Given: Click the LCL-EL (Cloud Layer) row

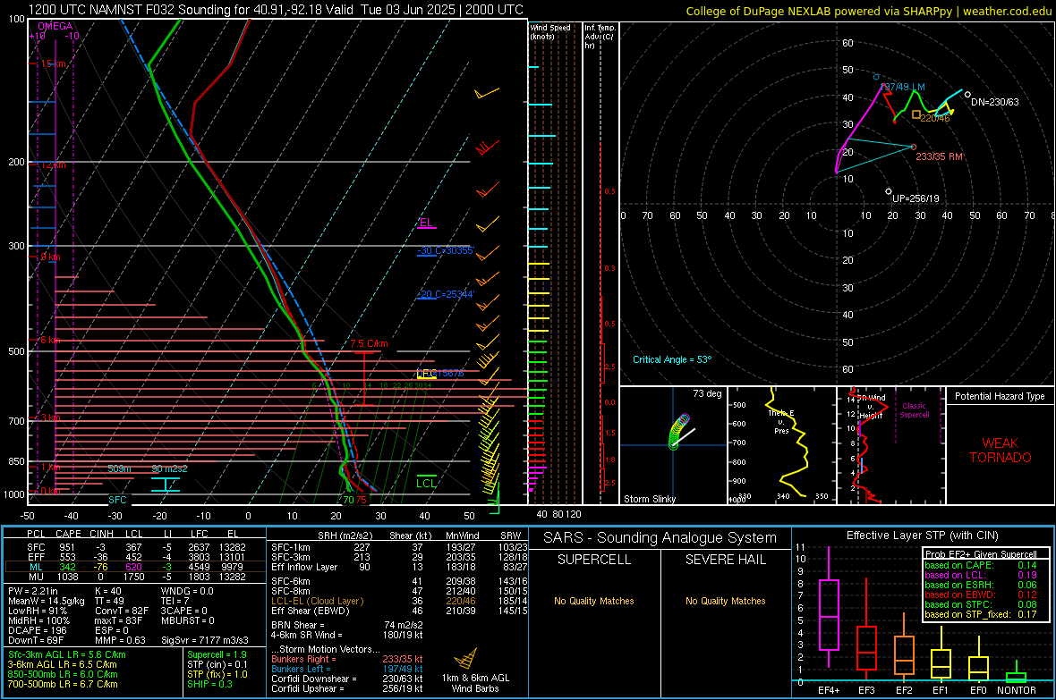Looking at the screenshot, I should click(x=399, y=601).
